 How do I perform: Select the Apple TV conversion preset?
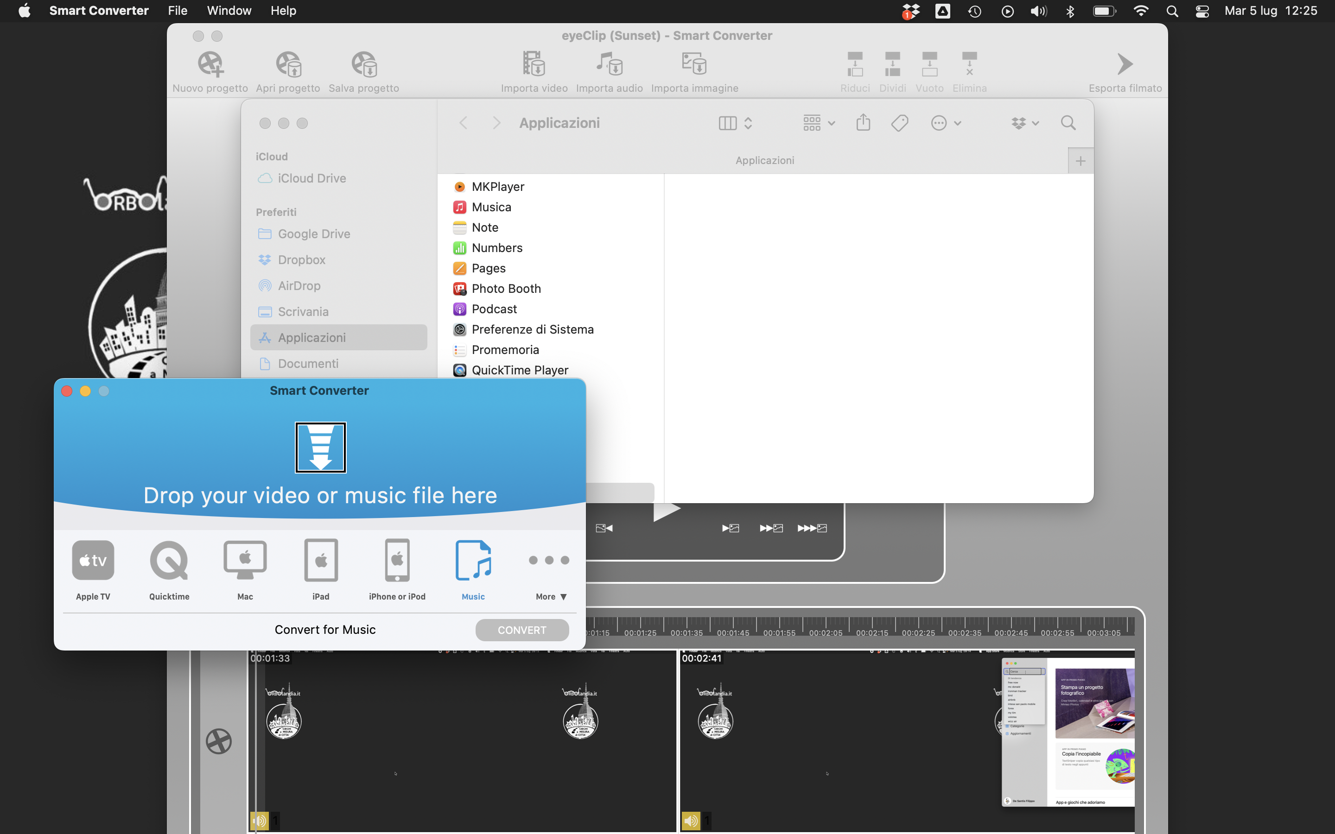tap(93, 560)
